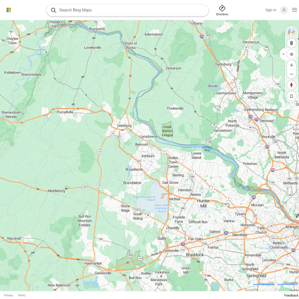Viewport: 299px width, 299px height.
Task: Click the Feedback button
Action: coord(291,295)
